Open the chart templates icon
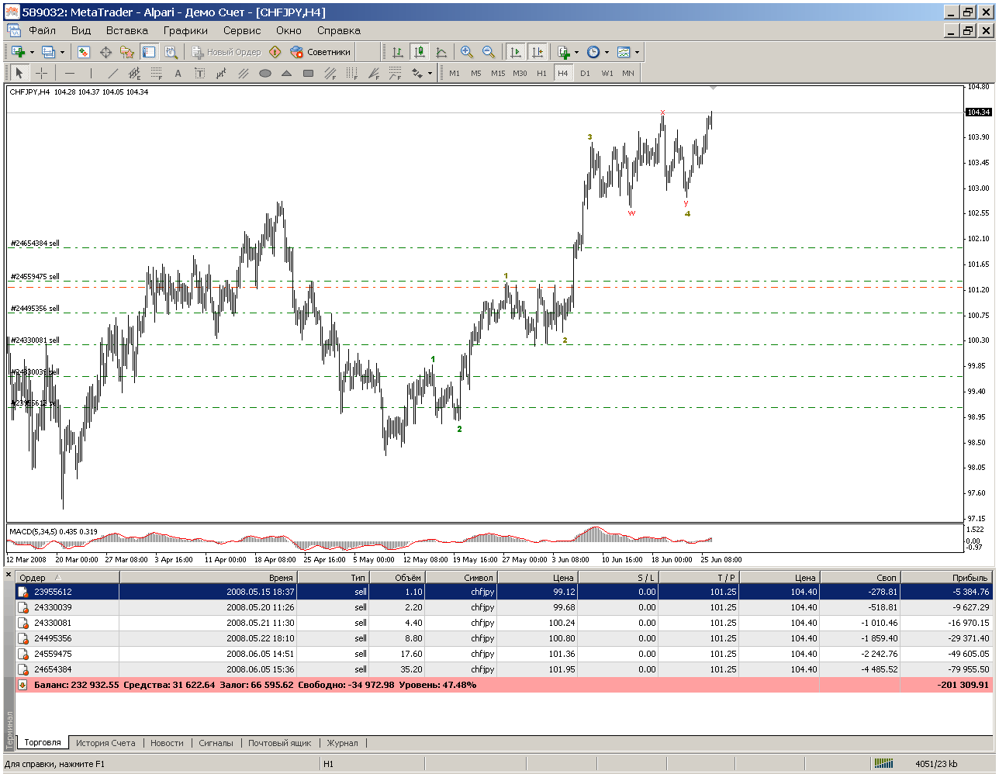The width and height of the screenshot is (999, 774). coord(624,52)
